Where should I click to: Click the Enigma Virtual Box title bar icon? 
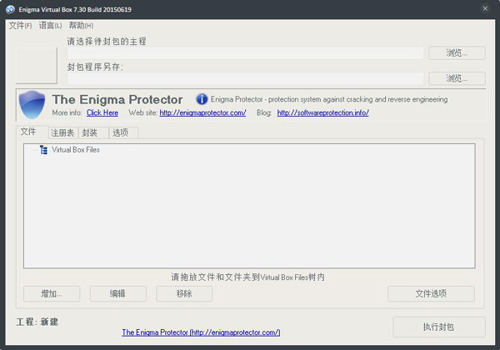(10, 9)
